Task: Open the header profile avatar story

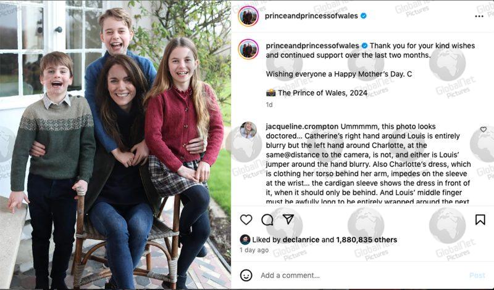Action: pyautogui.click(x=249, y=16)
